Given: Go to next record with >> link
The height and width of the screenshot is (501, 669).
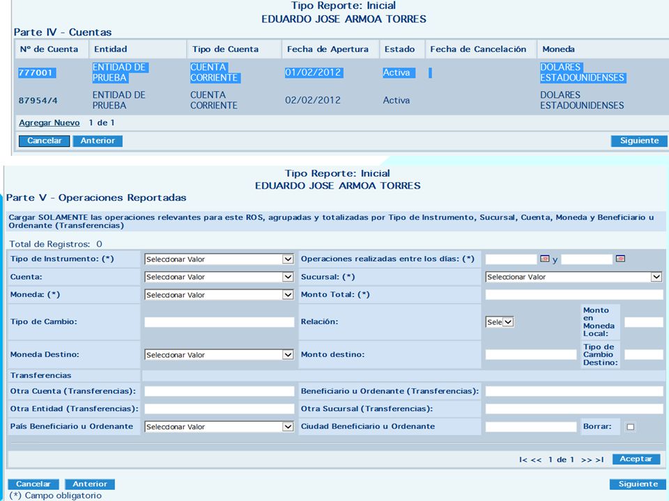Looking at the screenshot, I should [586, 460].
